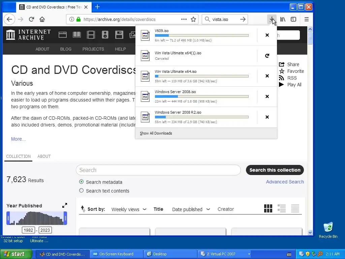The height and width of the screenshot is (259, 345).
Task: Cancel the Win Vista Ultimate x64.iso download
Action: (x=267, y=76)
